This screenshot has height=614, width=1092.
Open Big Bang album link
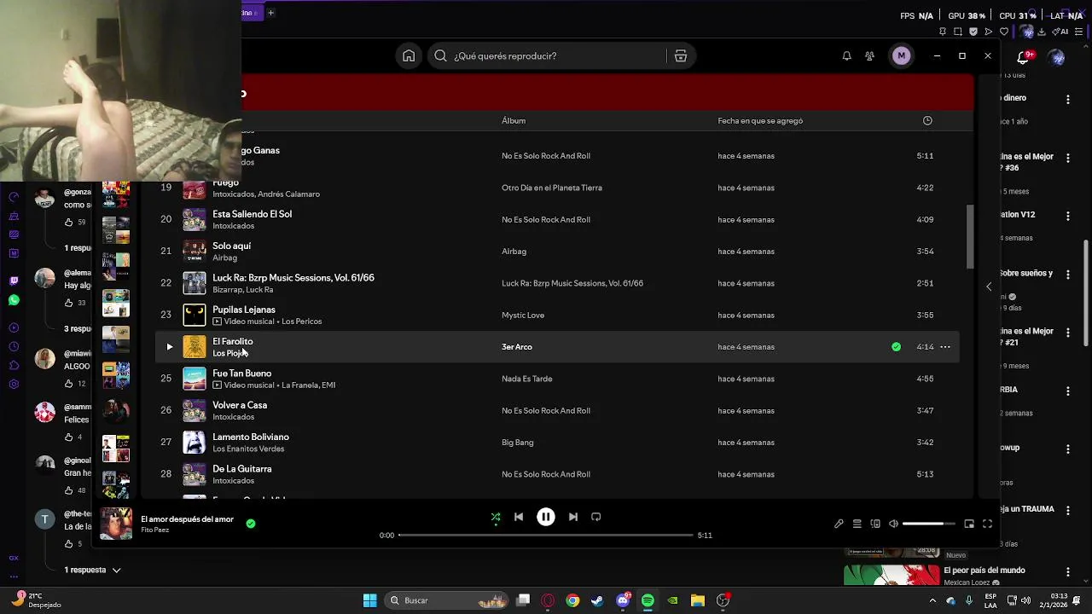pos(518,443)
